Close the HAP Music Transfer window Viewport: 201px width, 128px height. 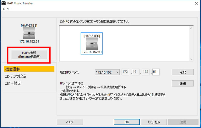tap(196, 3)
